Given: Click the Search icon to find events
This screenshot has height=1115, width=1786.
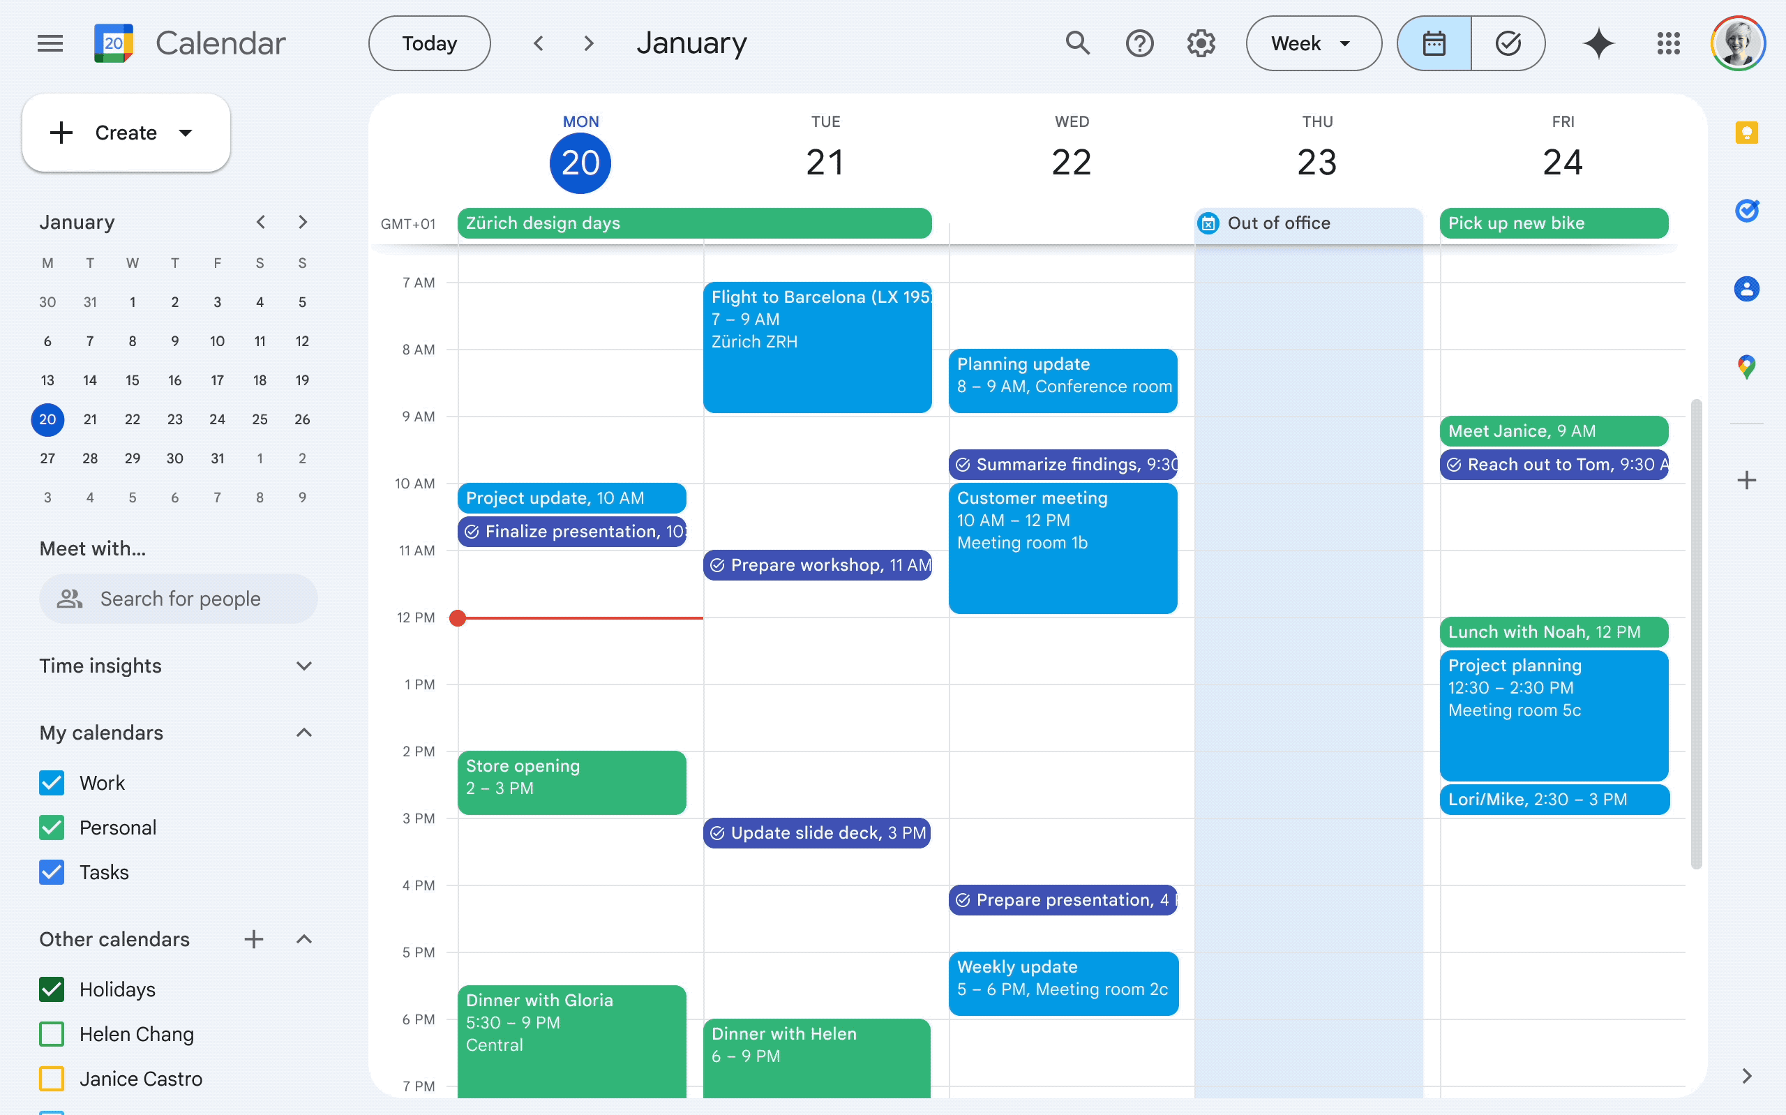Looking at the screenshot, I should 1077,43.
